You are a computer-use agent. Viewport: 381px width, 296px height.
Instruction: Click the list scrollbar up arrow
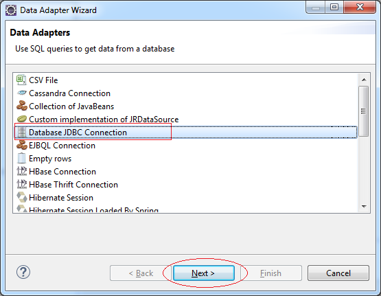(364, 80)
